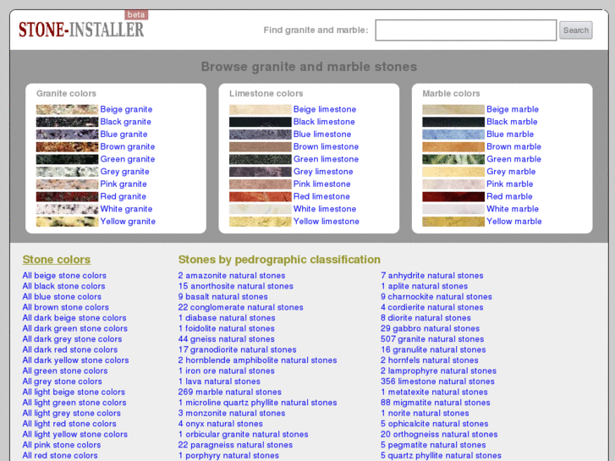Viewport: 615px width, 461px height.
Task: Select the yellow granite swatch image
Action: (x=67, y=222)
